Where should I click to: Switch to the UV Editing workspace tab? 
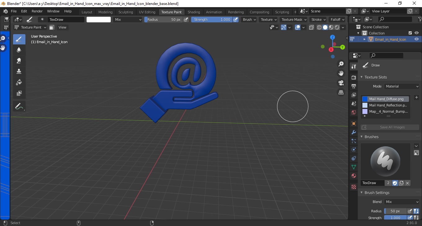147,12
